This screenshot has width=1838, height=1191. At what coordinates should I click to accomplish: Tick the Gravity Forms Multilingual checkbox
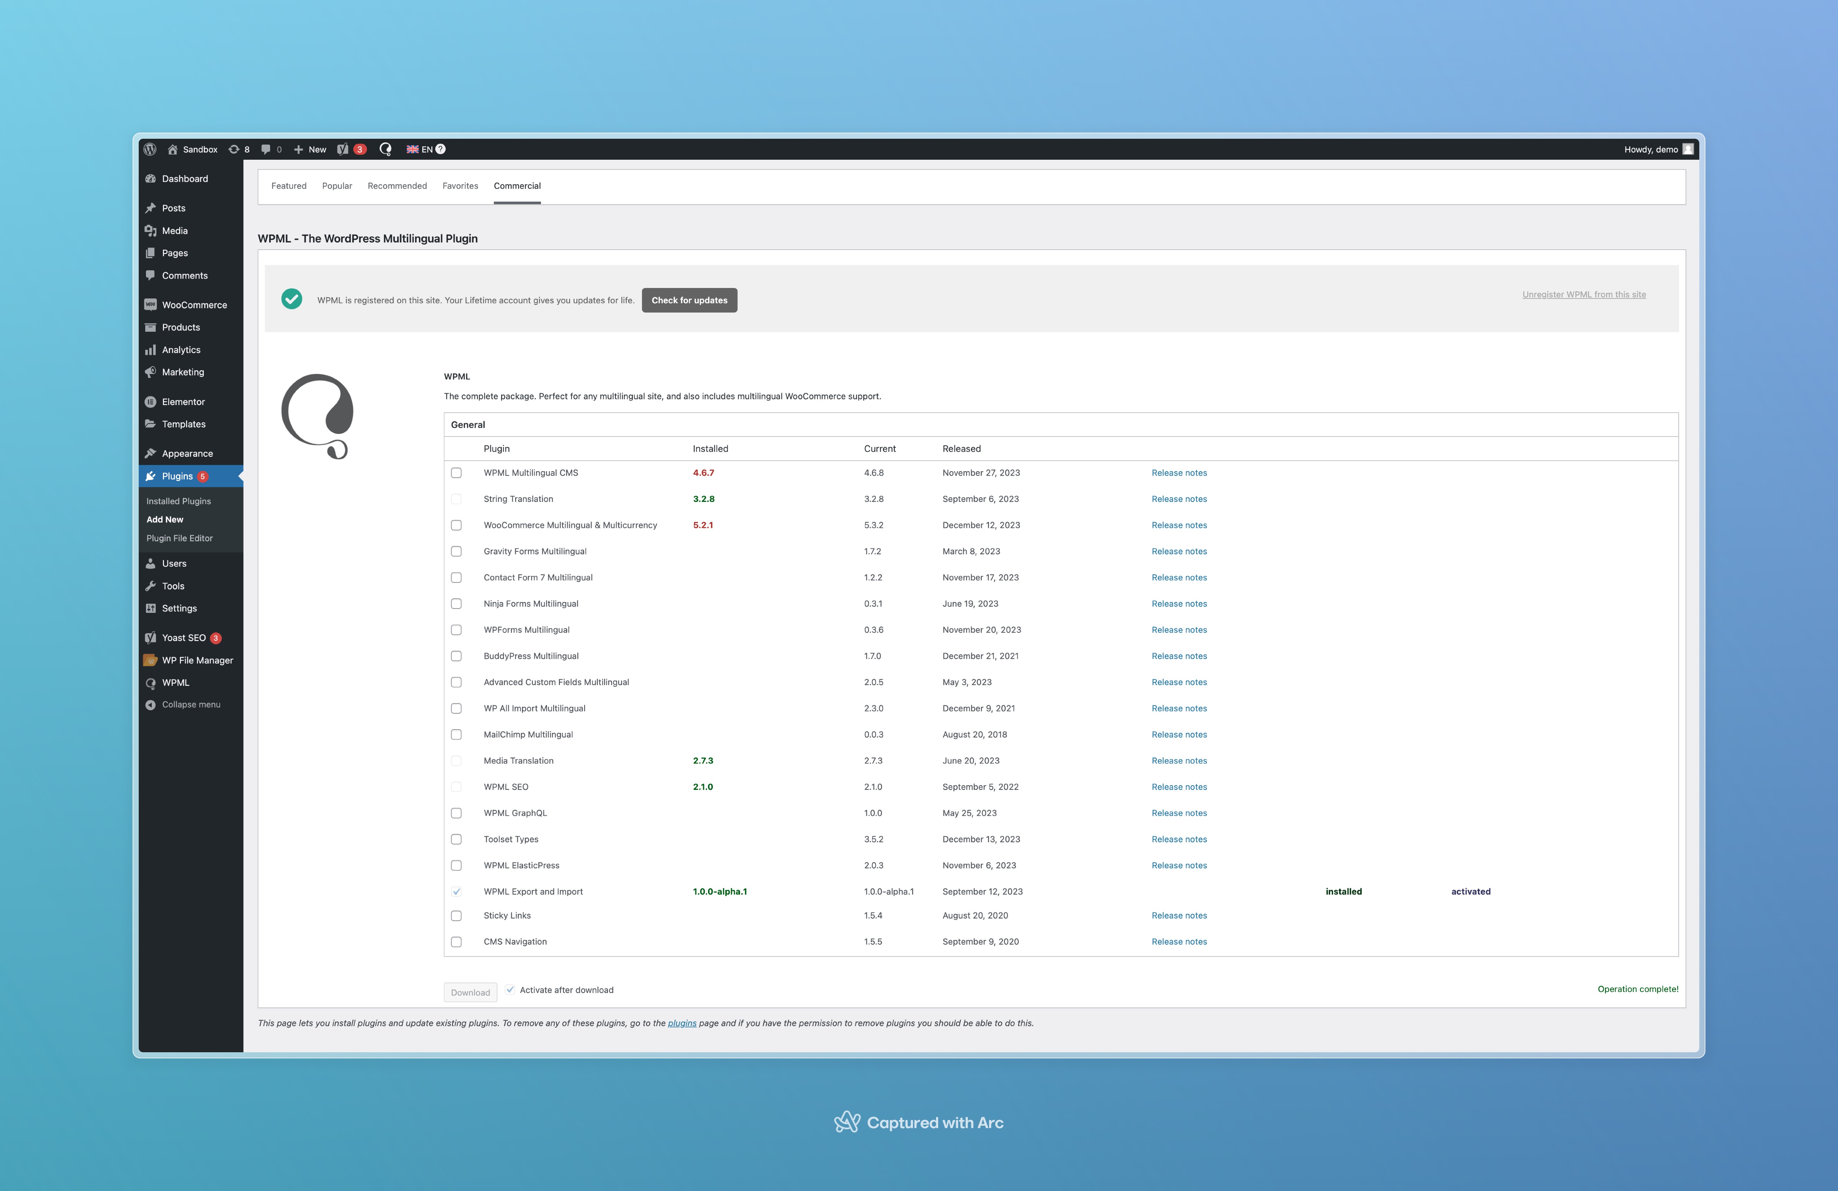pyautogui.click(x=456, y=551)
